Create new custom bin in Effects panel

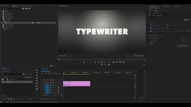tap(51, 66)
